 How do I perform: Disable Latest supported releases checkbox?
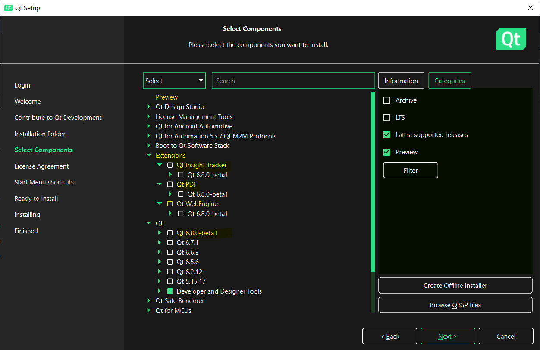point(387,135)
